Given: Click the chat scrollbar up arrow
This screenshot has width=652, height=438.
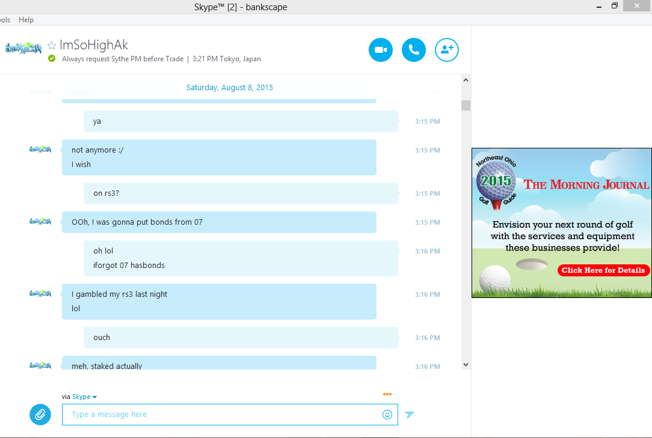Looking at the screenshot, I should 466,80.
